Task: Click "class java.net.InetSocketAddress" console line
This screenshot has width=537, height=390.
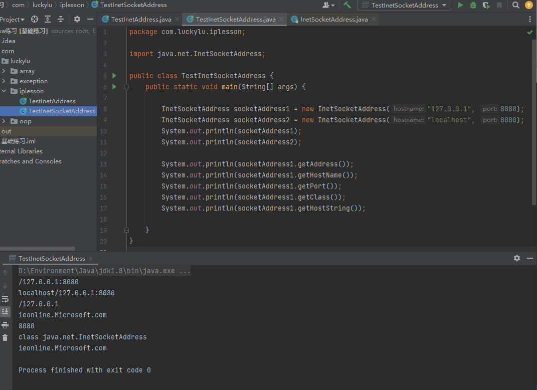Action: tap(83, 337)
